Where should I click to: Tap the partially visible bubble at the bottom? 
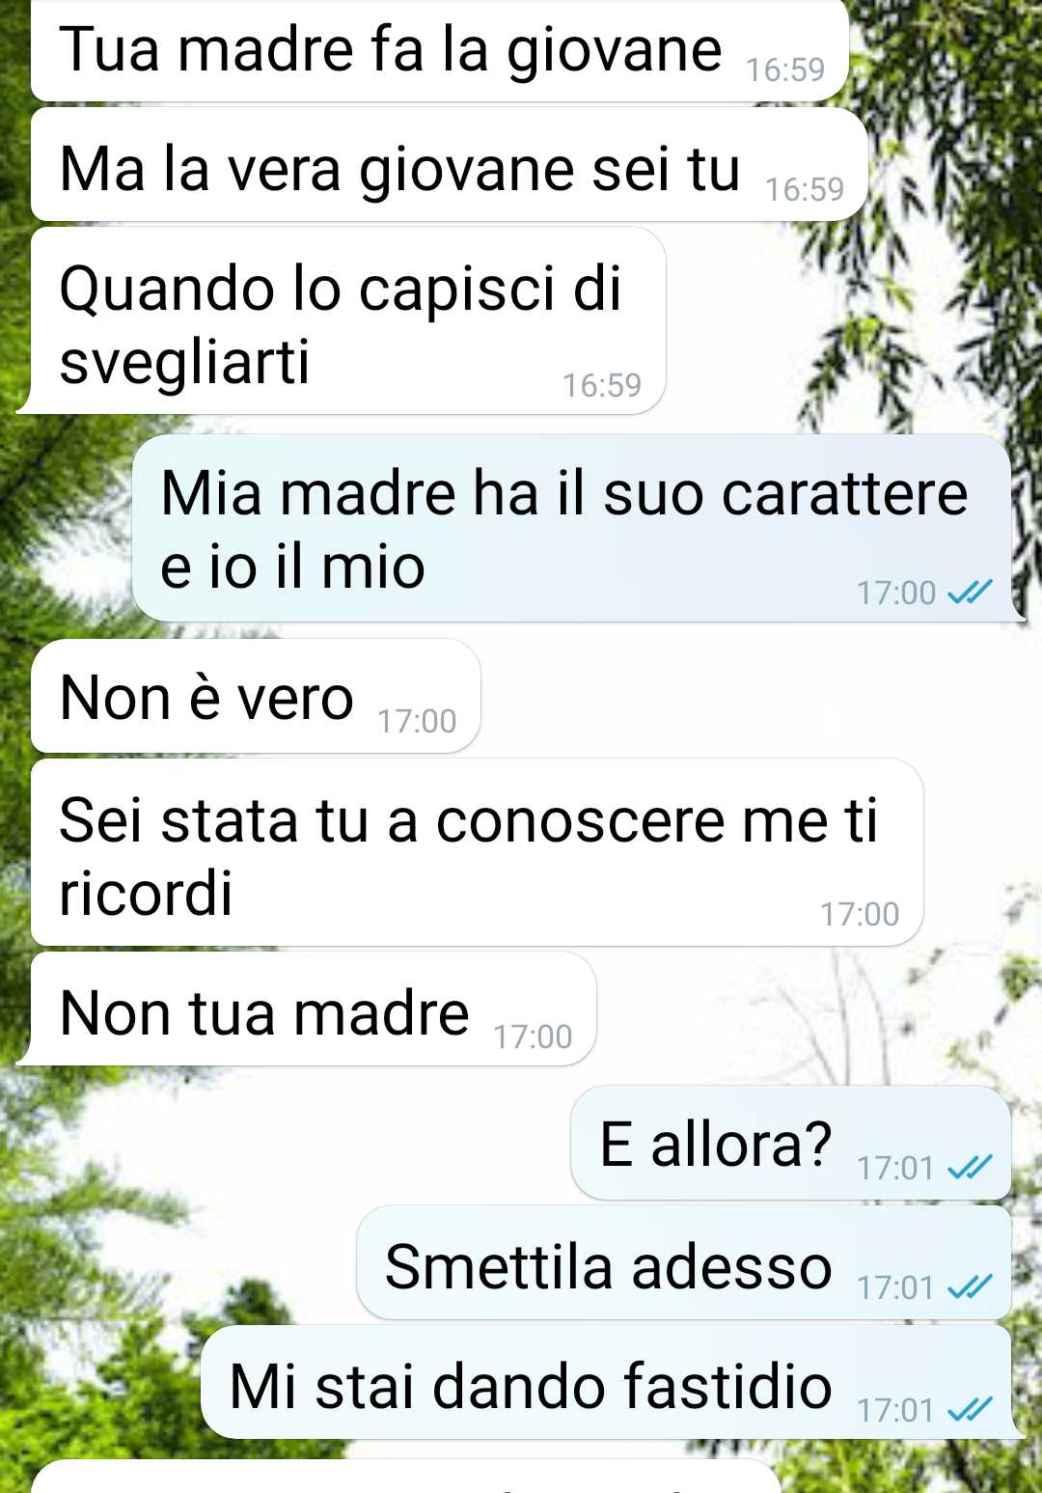(x=405, y=1477)
